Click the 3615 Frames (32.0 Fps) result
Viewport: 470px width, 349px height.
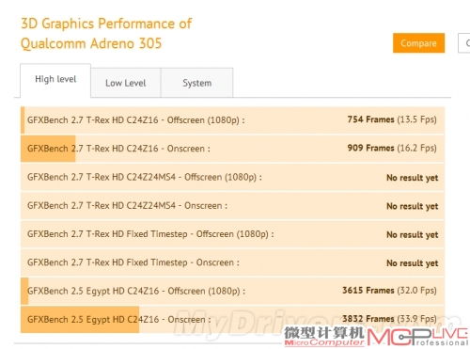[x=389, y=291]
